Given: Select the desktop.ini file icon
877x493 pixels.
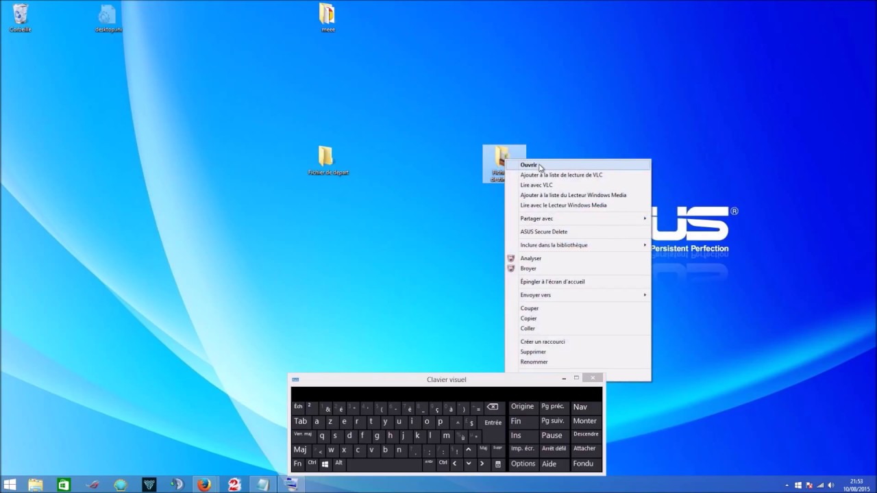Looking at the screenshot, I should (x=108, y=18).
